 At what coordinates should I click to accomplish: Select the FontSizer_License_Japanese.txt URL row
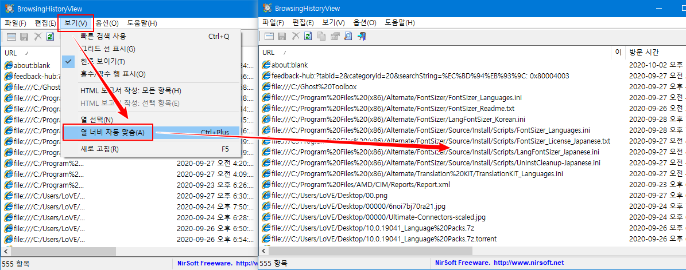pyautogui.click(x=440, y=141)
